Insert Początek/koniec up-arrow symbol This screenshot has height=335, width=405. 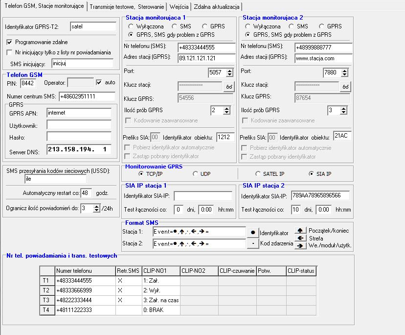coord(300,230)
